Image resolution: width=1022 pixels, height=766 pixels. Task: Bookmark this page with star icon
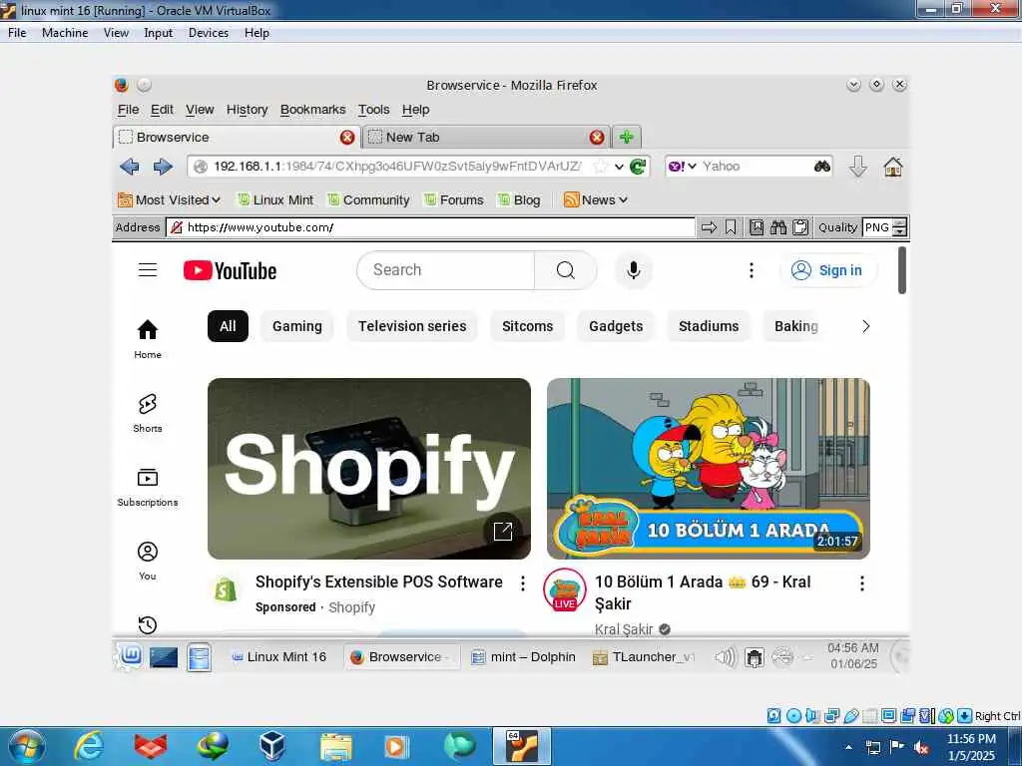tap(600, 167)
